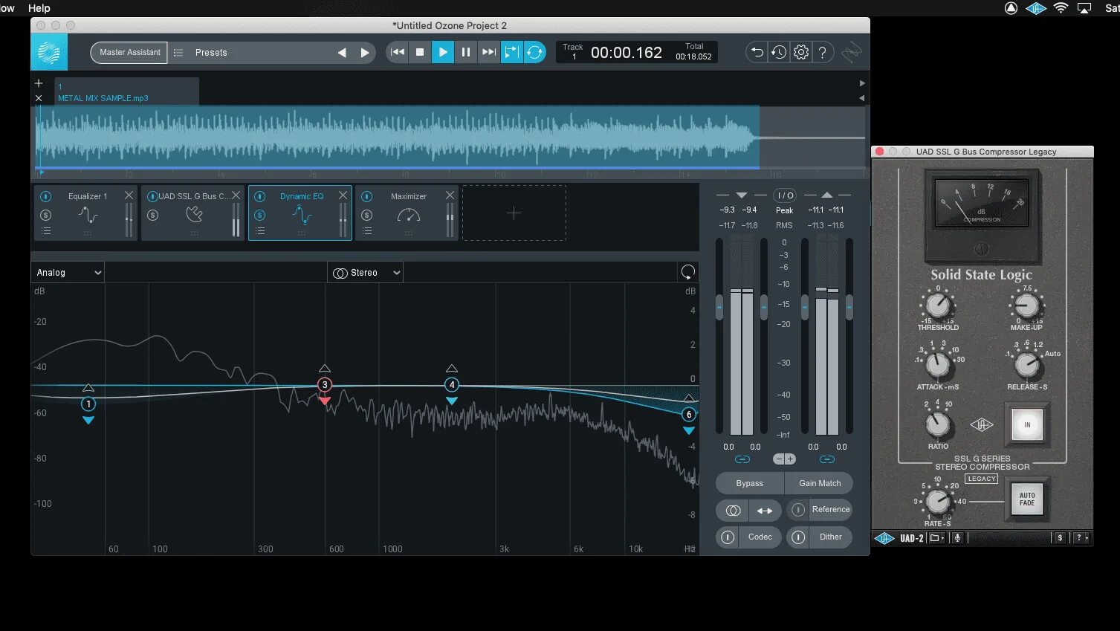Remove the Dynamic EQ module
This screenshot has height=631, width=1120.
(343, 195)
